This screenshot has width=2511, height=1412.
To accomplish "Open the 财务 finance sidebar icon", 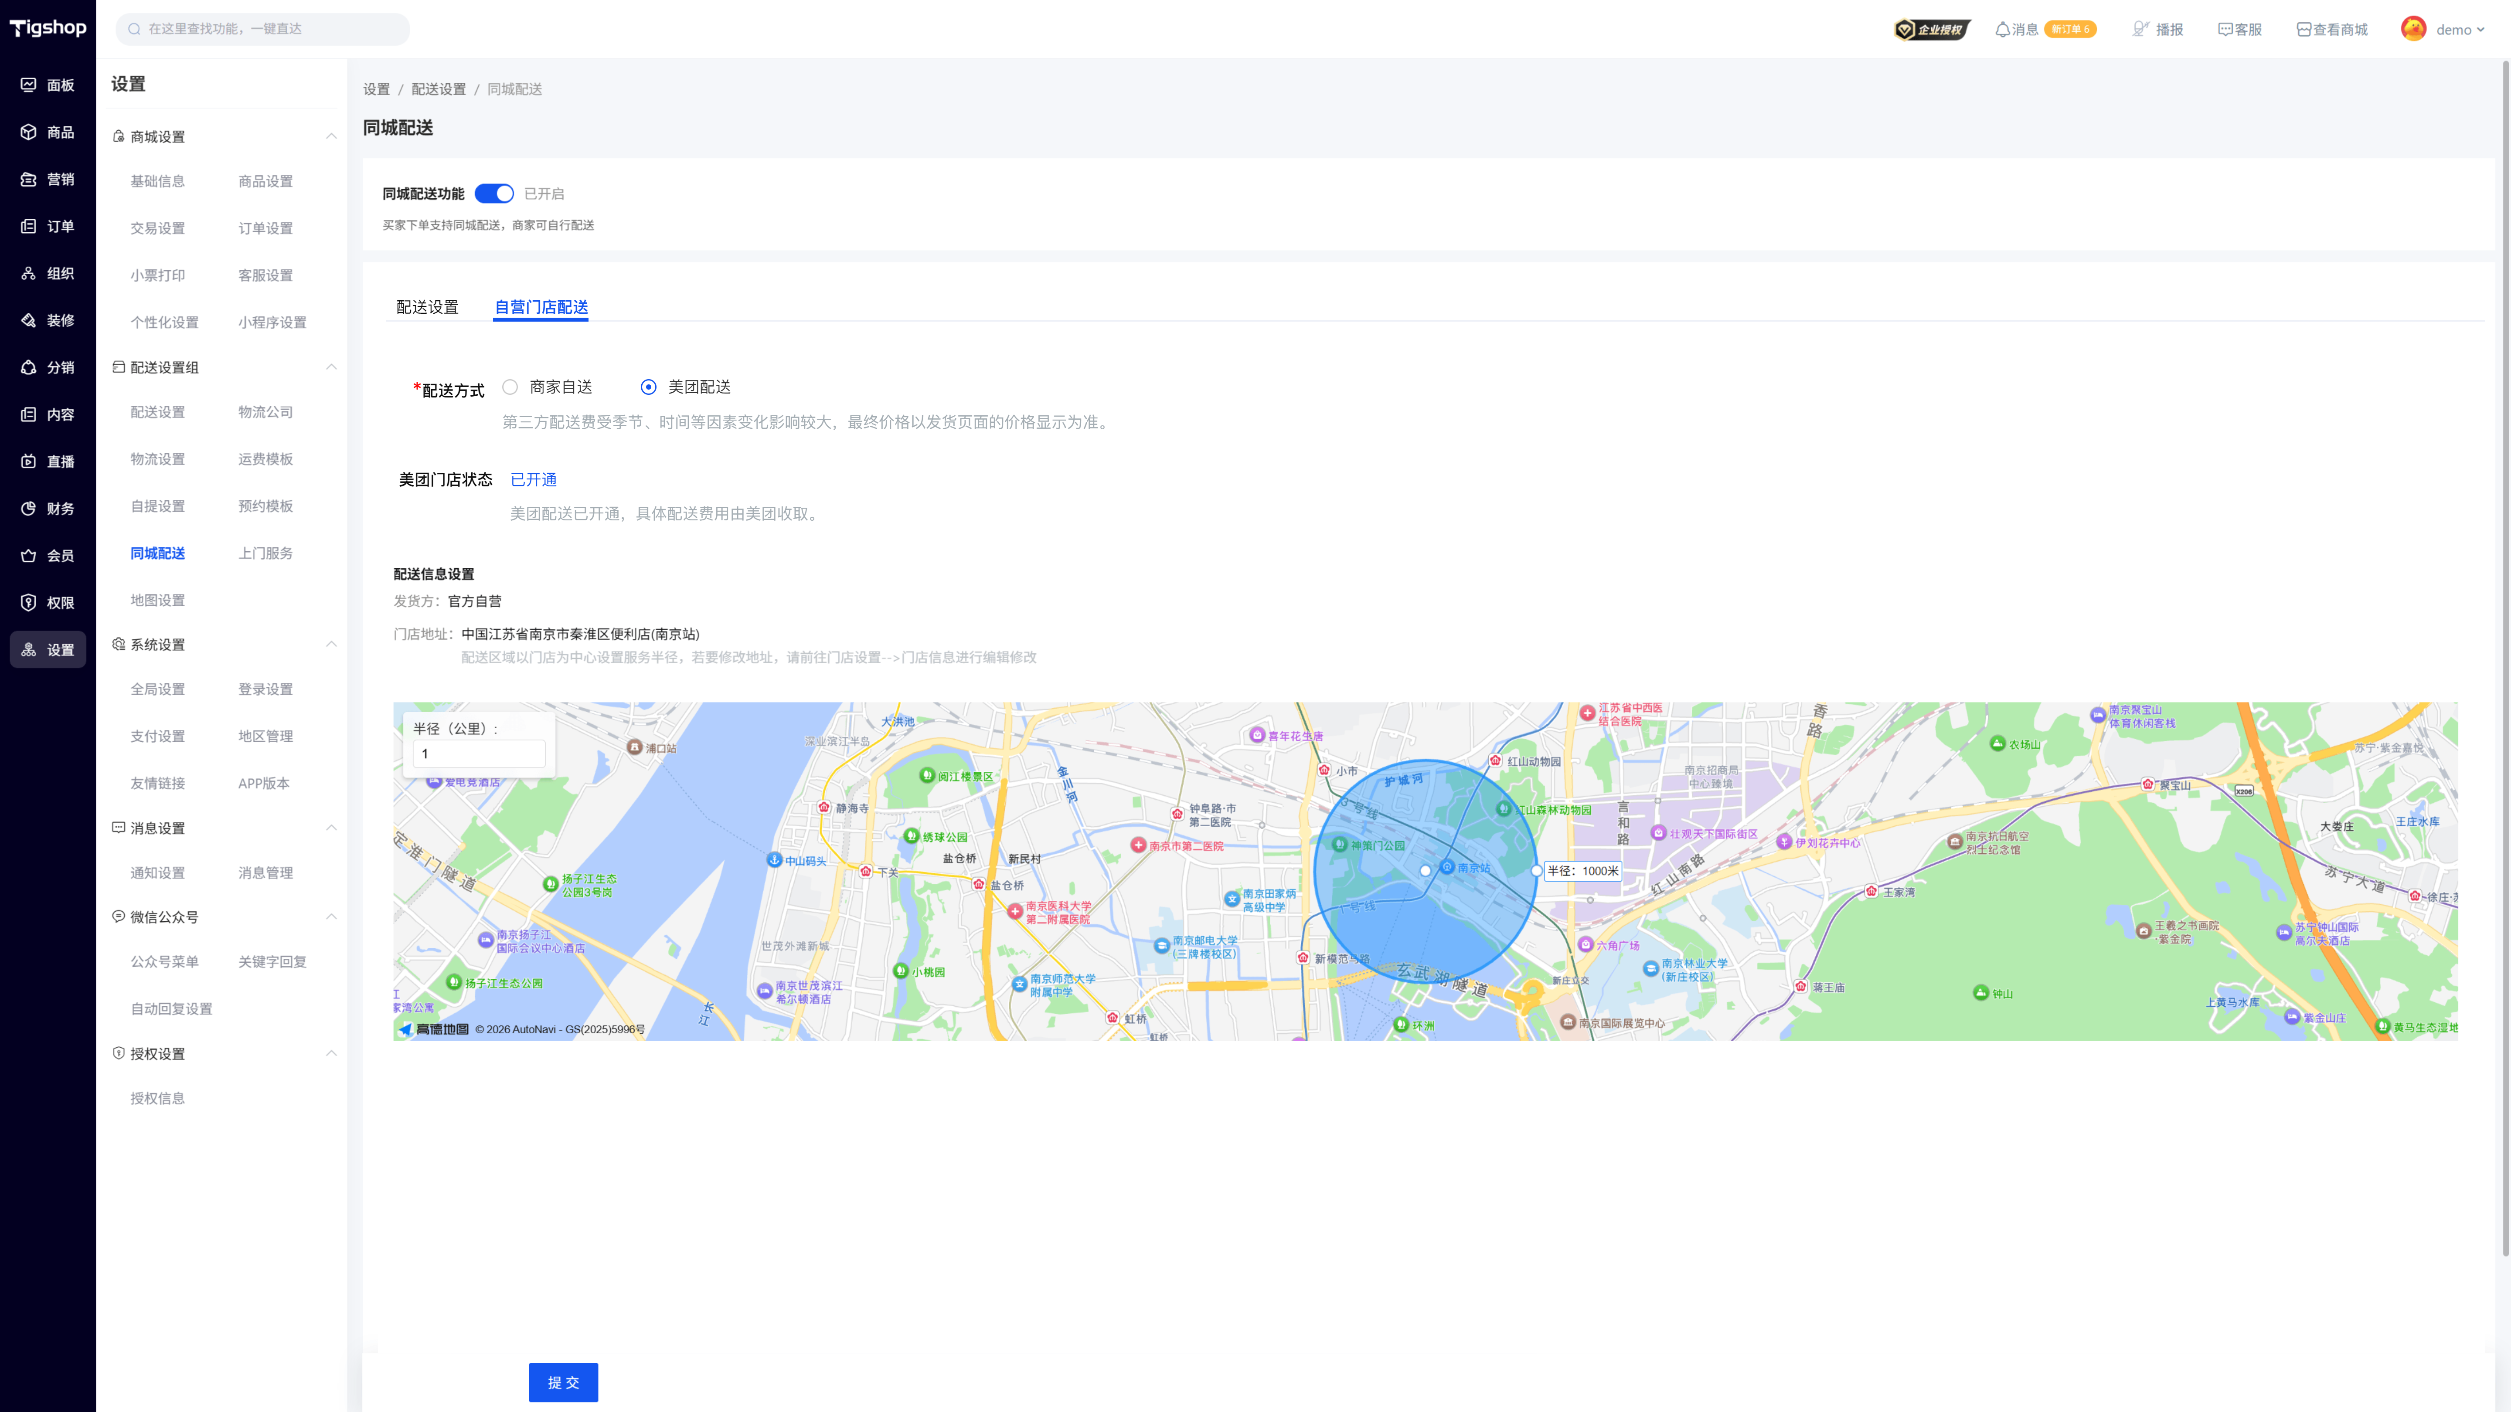I will click(28, 509).
